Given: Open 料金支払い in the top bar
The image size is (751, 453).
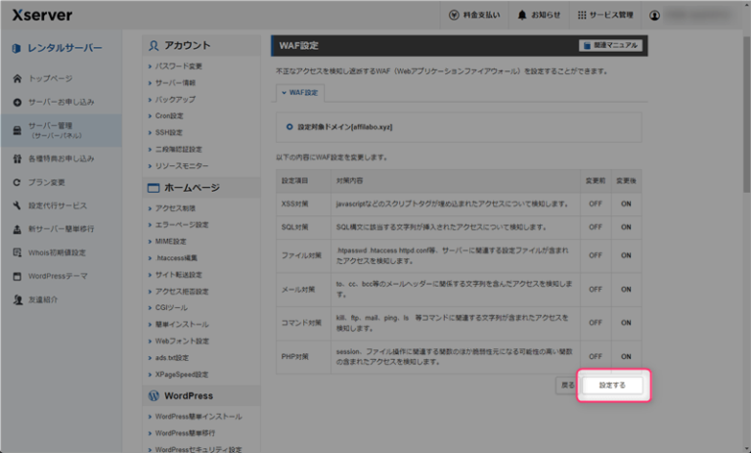Looking at the screenshot, I should (x=454, y=16).
